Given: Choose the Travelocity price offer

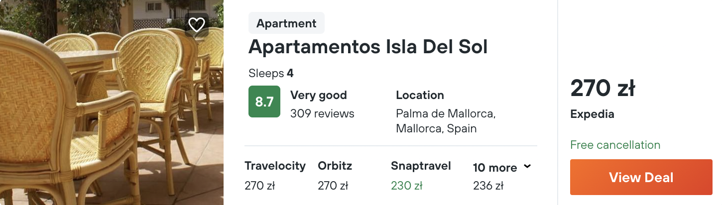Looking at the screenshot, I should pyautogui.click(x=275, y=176).
